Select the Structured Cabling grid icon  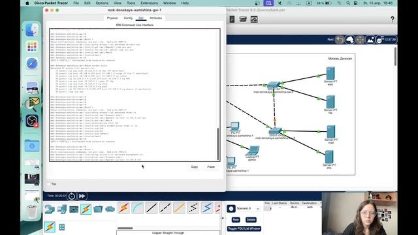(62, 227)
